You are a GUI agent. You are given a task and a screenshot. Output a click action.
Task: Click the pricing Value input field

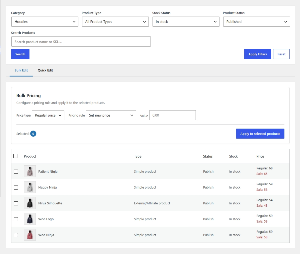(172, 115)
